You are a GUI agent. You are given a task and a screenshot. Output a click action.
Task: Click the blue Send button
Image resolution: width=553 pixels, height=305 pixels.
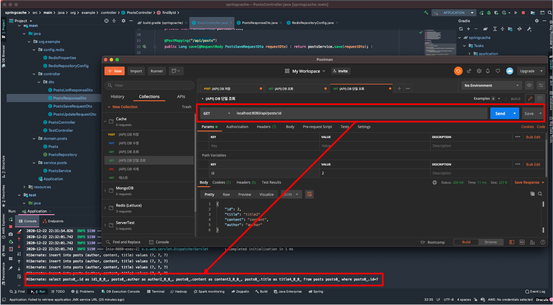pyautogui.click(x=500, y=113)
